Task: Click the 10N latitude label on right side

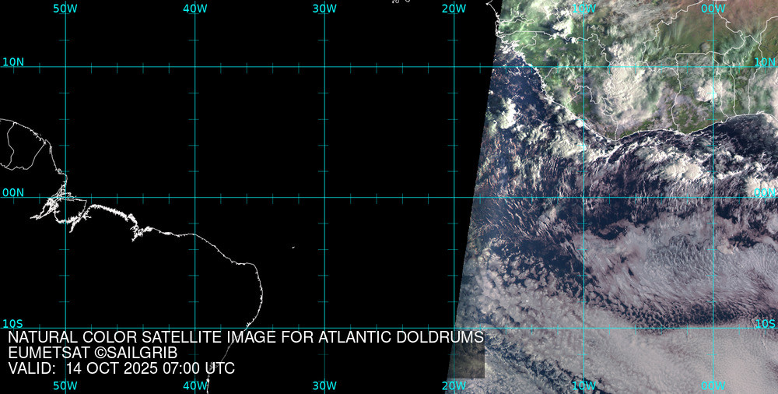Action: [765, 62]
